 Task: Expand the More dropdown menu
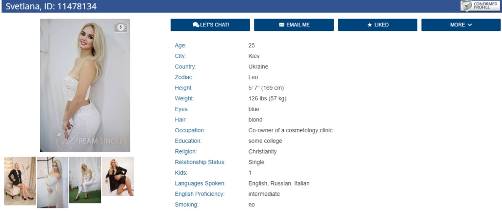tap(461, 25)
